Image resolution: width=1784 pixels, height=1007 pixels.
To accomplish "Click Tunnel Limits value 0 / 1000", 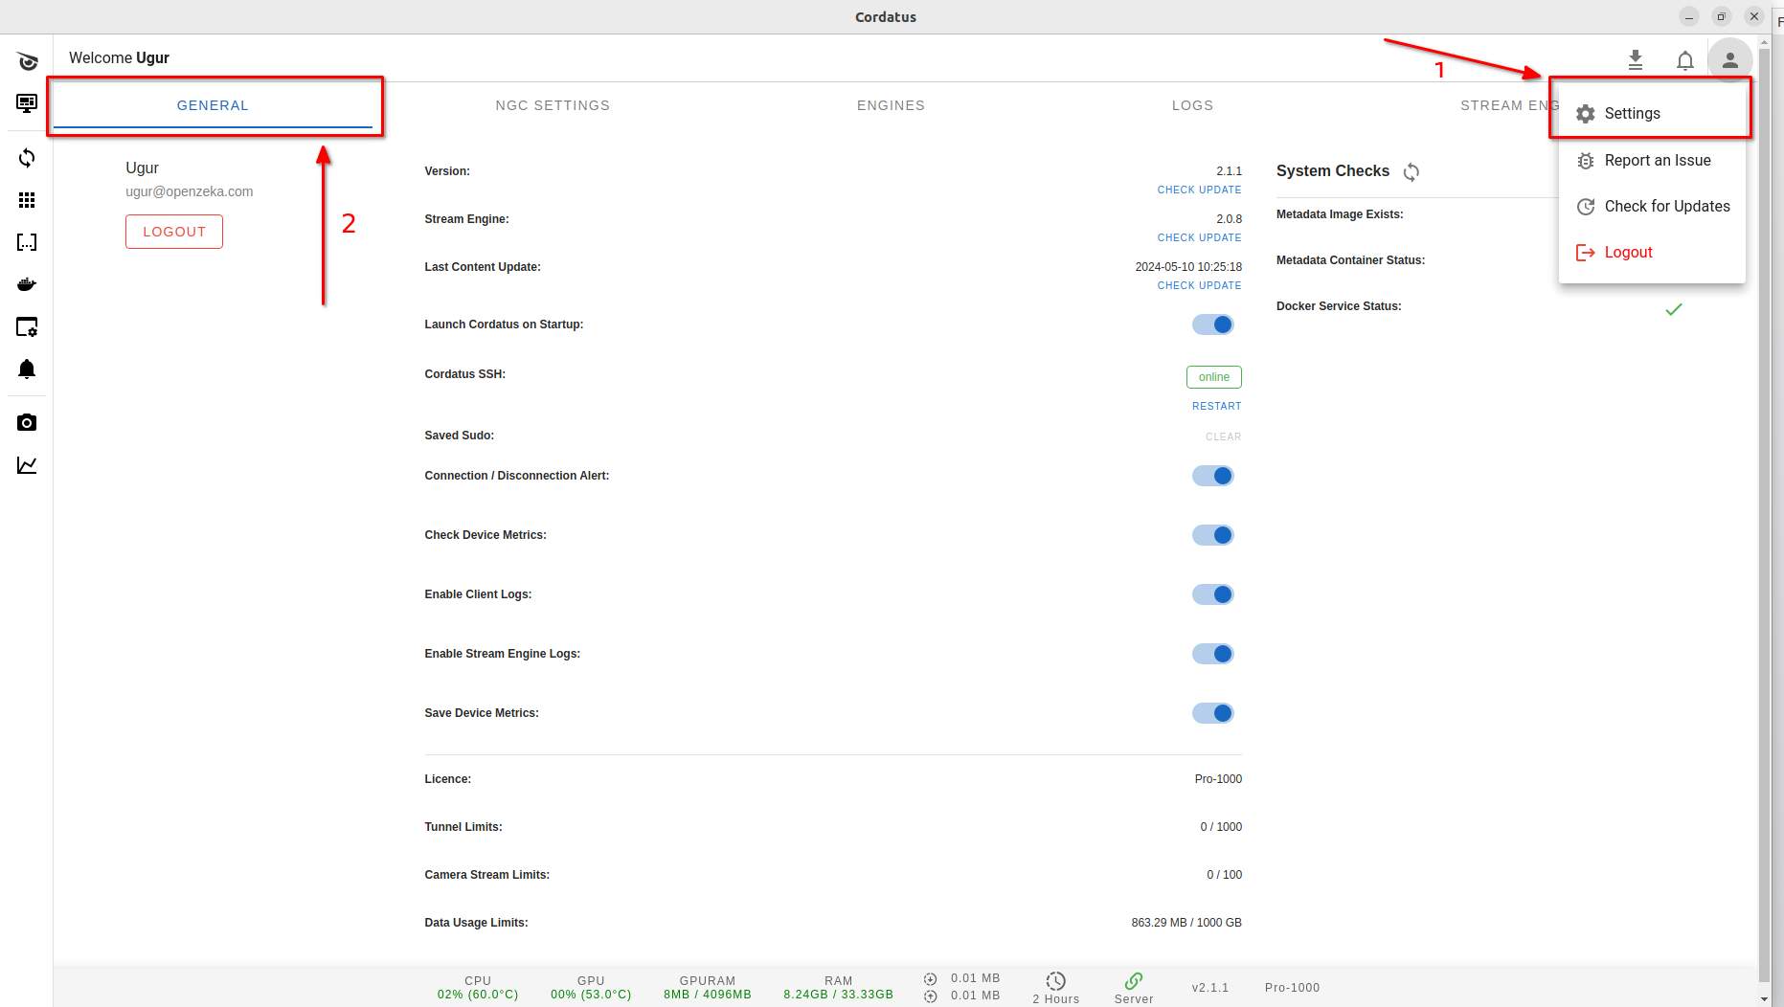I will coord(1221,827).
